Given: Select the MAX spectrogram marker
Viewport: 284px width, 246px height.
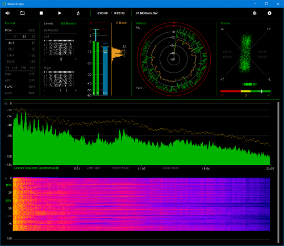Looking at the screenshot, I should pyautogui.click(x=9, y=185).
